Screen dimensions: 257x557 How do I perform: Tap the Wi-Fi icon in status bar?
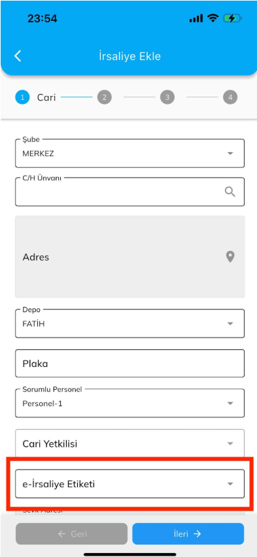(213, 18)
